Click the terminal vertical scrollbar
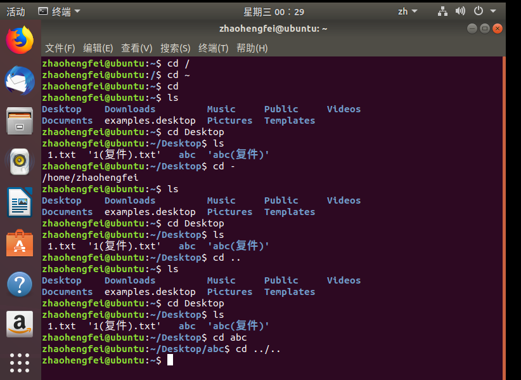521x380 pixels. [504, 218]
